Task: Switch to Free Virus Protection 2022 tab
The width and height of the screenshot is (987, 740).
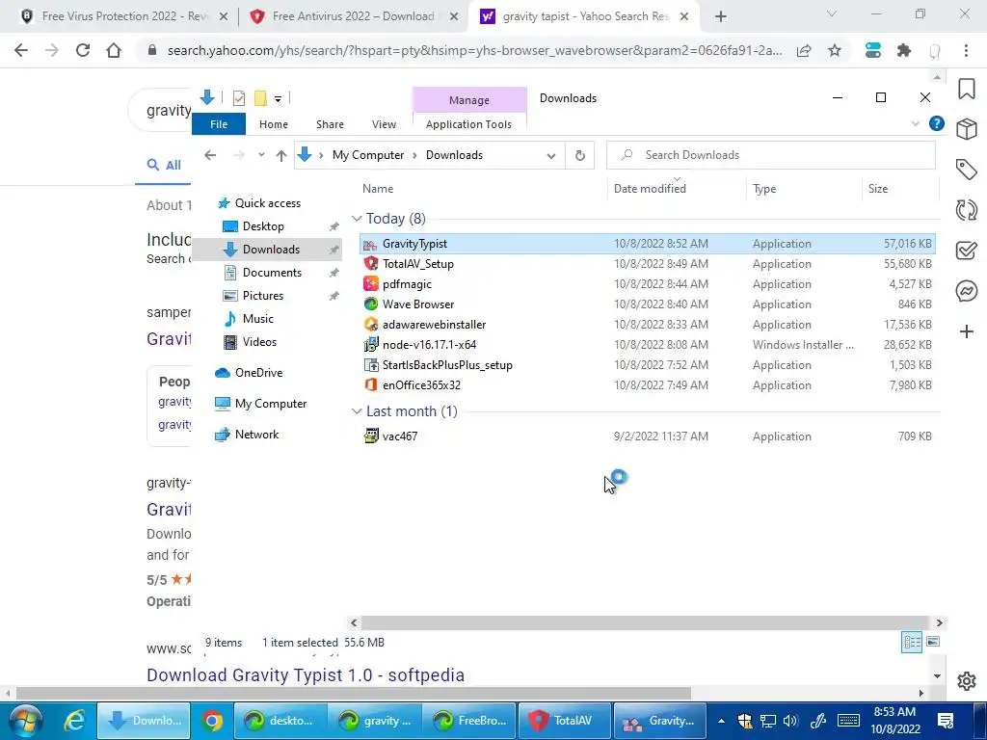Action: pos(123,16)
